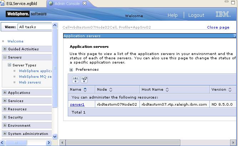Viewport: 238px width, 146px height.
Task: Click the navigation vertical scrollbar thumb
Action: [55, 68]
